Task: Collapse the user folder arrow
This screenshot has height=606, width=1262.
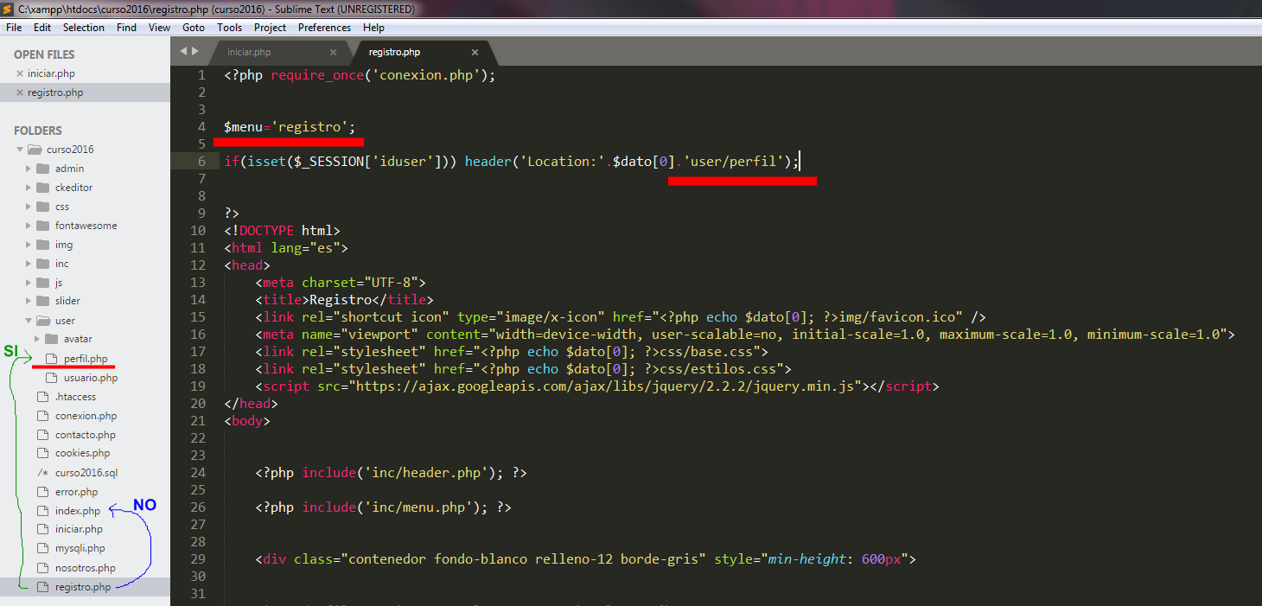Action: coord(29,321)
